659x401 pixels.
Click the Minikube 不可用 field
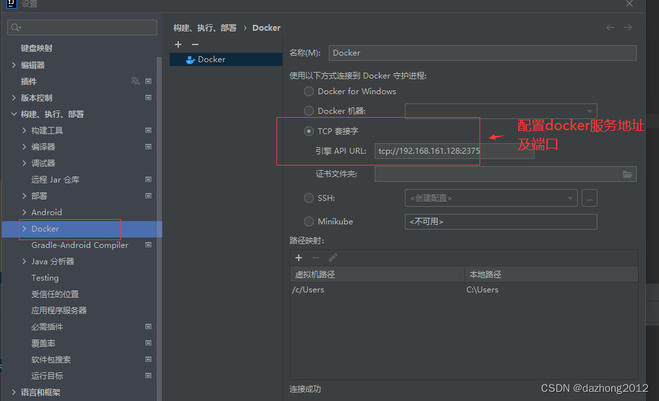(501, 222)
